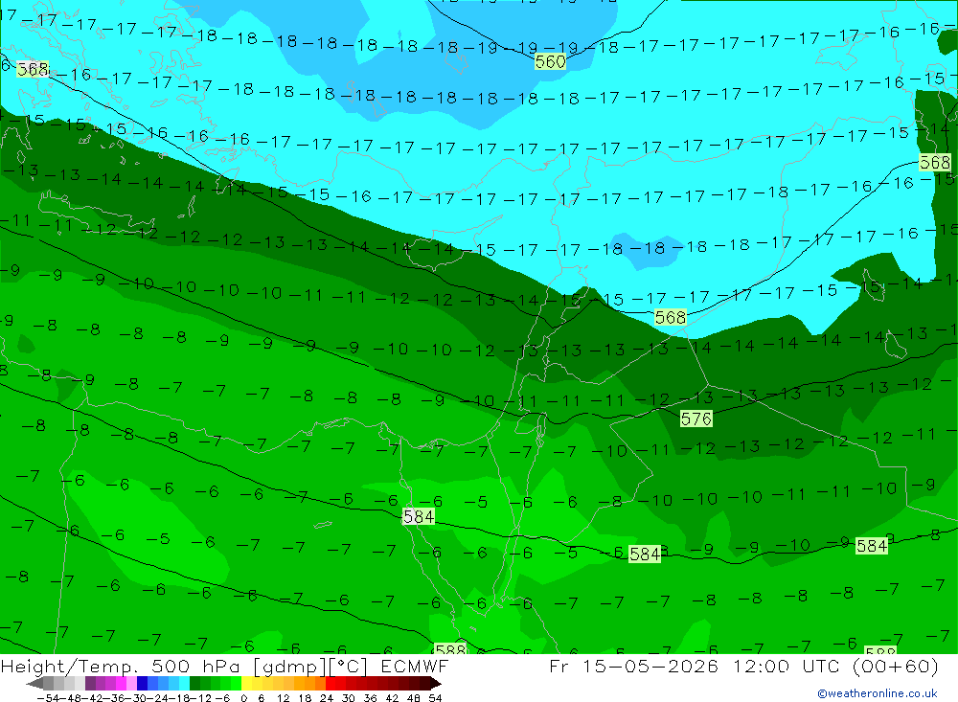The image size is (958, 702).
Task: Pick the bright red legend swatch above 24
Action: 331,684
